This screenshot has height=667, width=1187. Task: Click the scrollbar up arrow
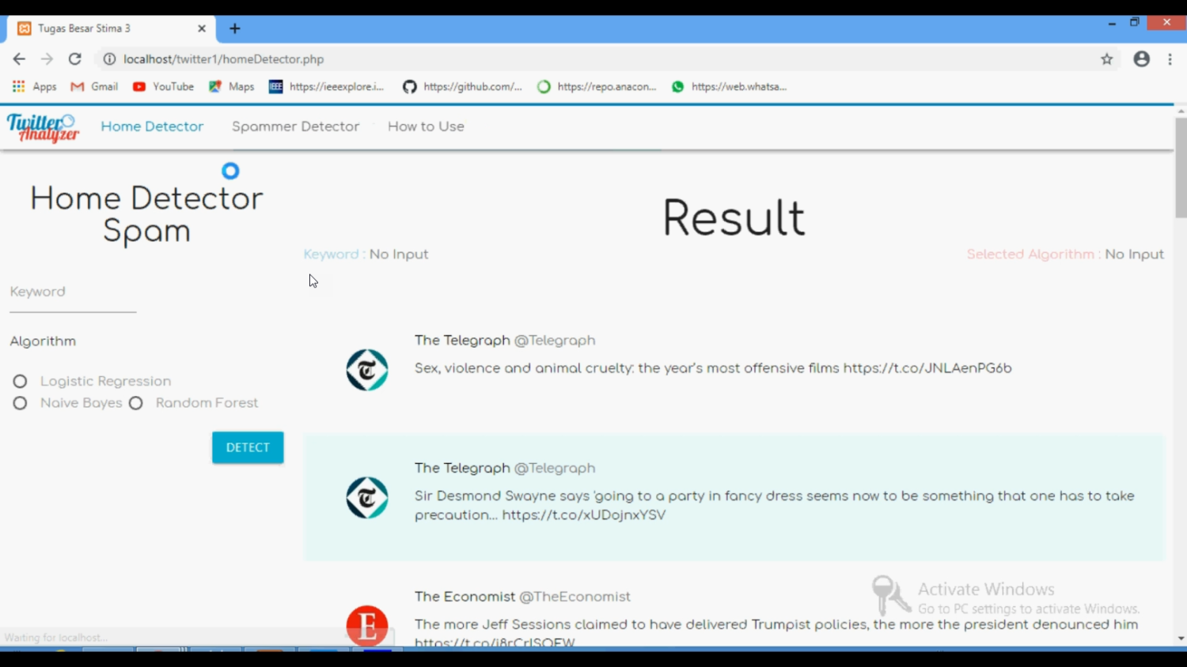1181,111
